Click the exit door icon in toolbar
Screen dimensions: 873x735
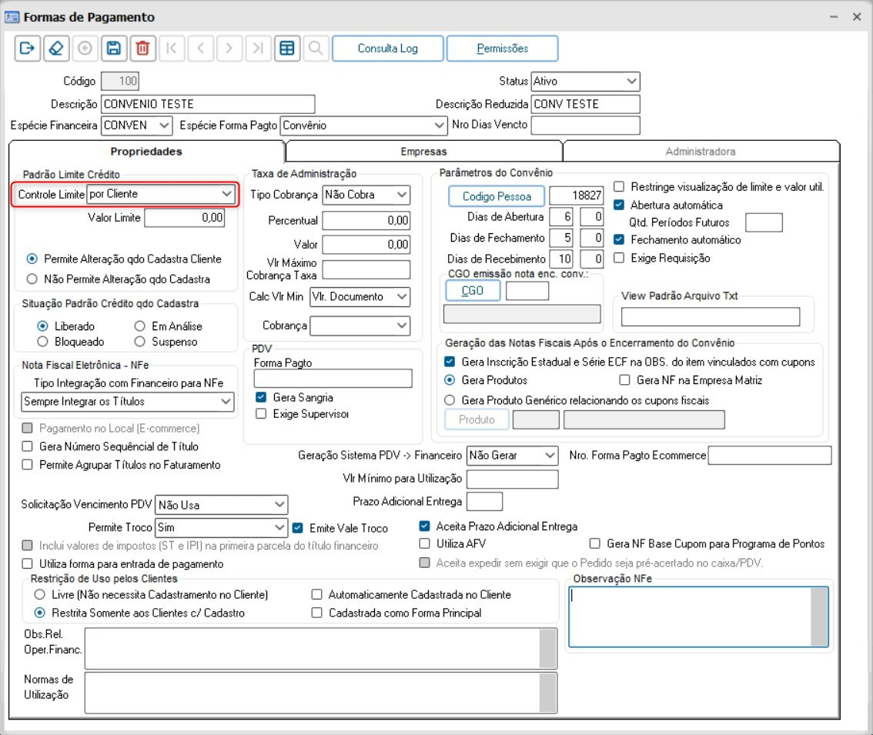point(27,48)
